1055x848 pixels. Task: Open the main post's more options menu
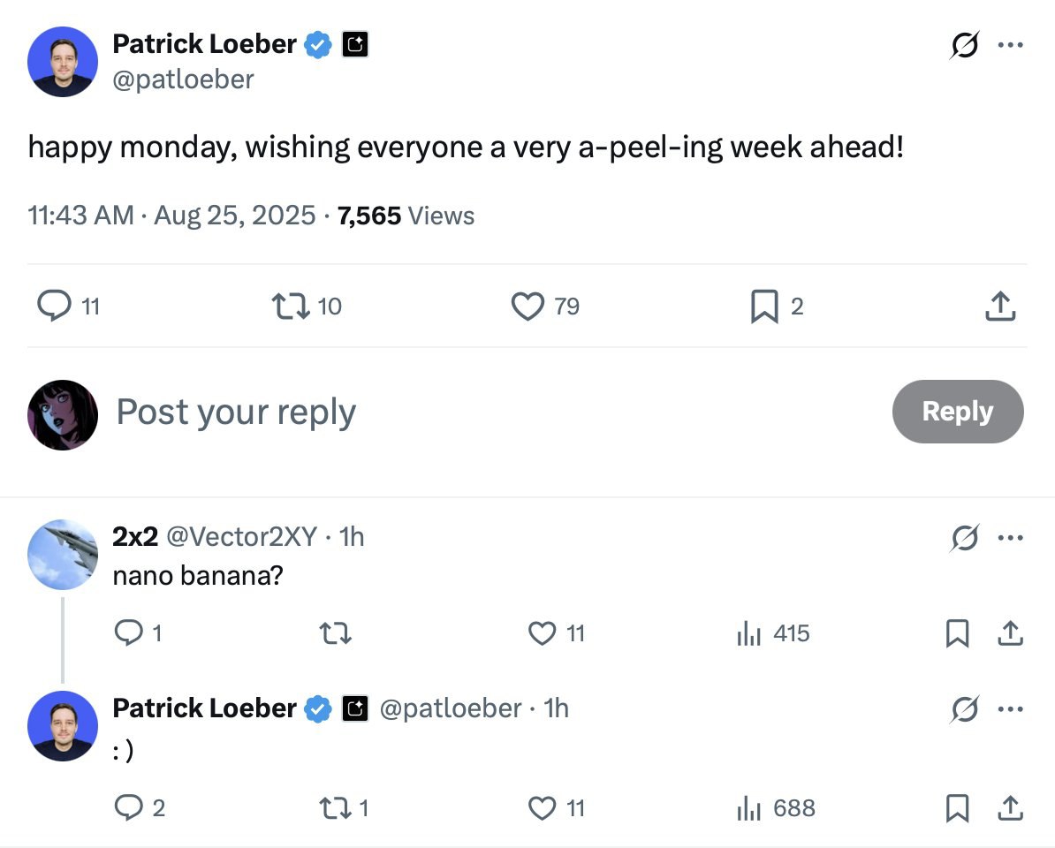coord(1011,46)
